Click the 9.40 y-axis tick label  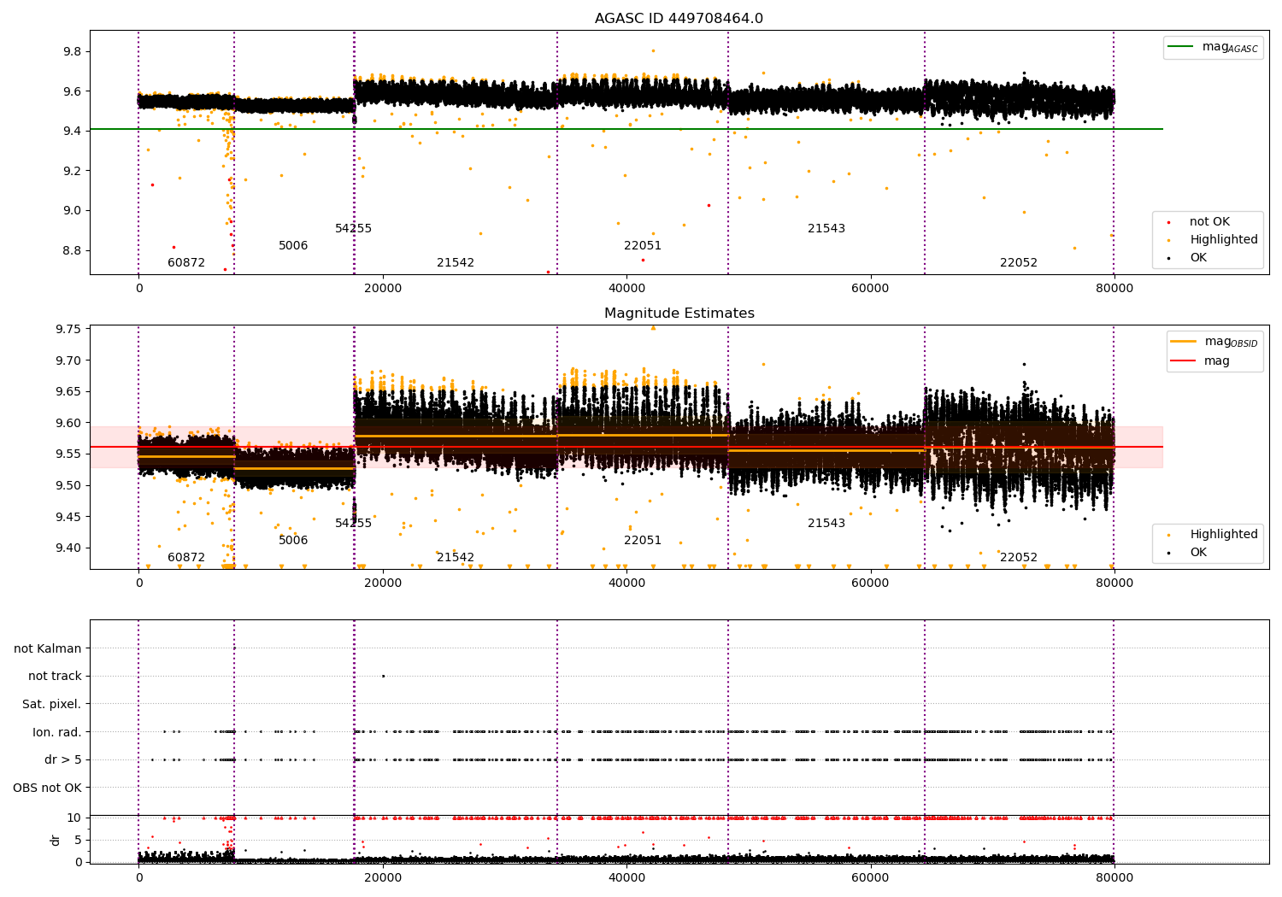[68, 548]
